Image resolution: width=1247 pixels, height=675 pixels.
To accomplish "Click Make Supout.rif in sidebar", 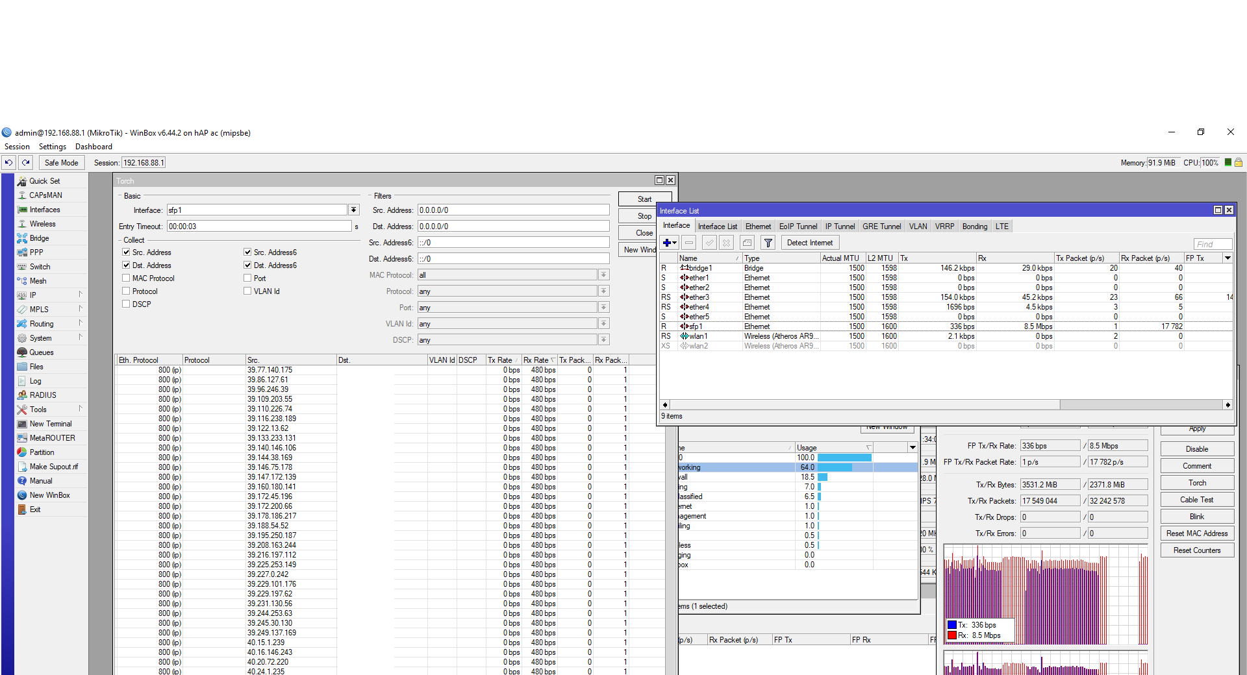I will (53, 467).
